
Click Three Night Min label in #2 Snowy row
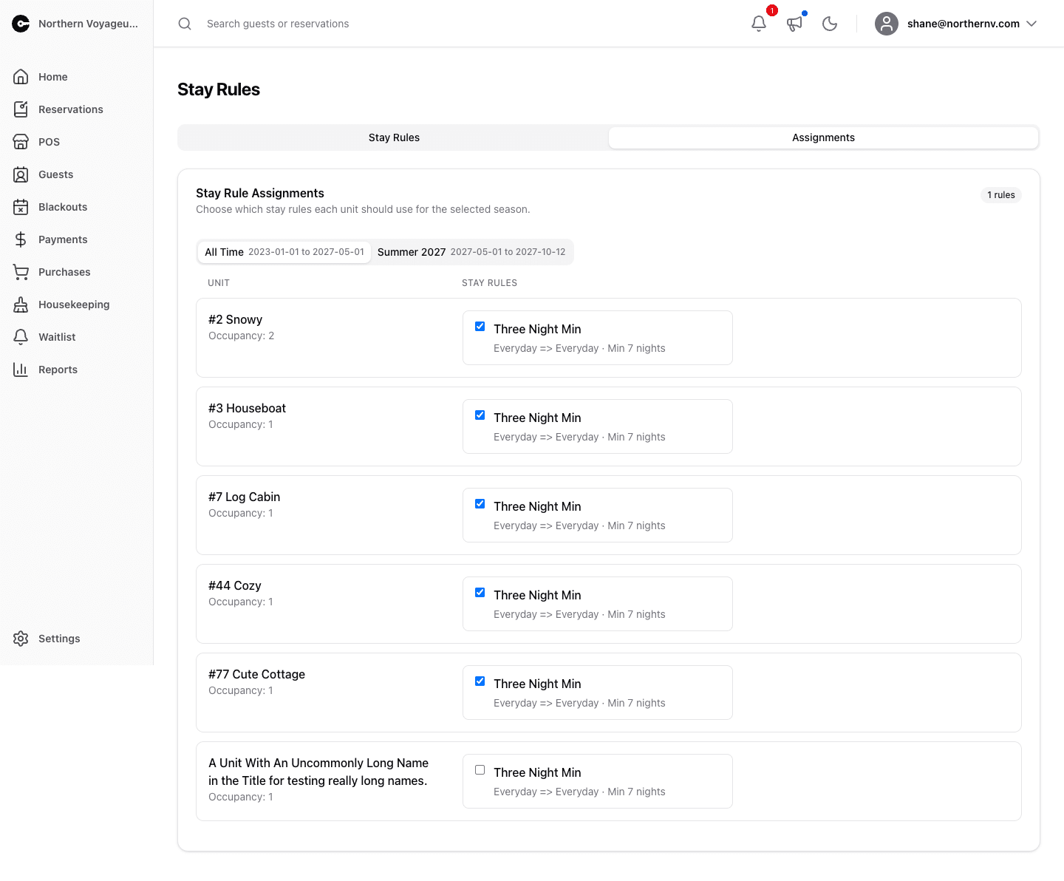tap(537, 329)
